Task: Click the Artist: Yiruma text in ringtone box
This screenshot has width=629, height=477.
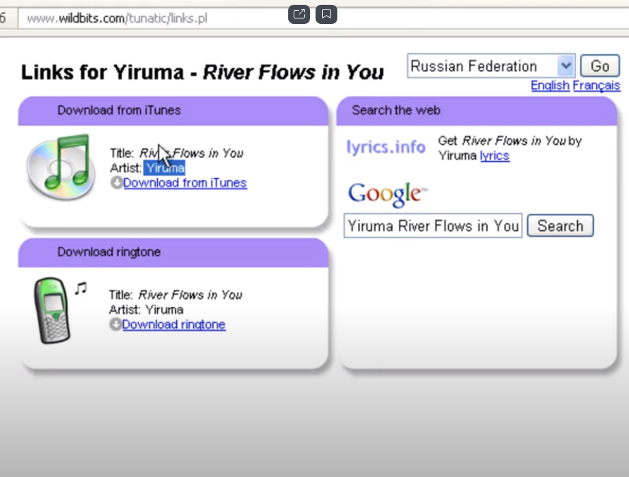Action: 146,310
